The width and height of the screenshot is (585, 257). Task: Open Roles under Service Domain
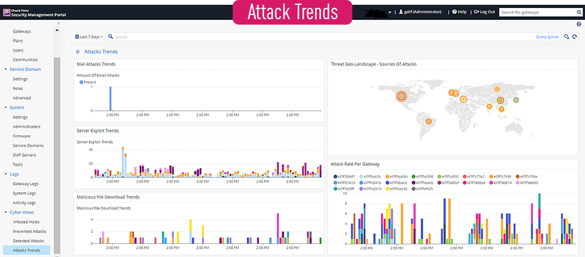tap(17, 88)
